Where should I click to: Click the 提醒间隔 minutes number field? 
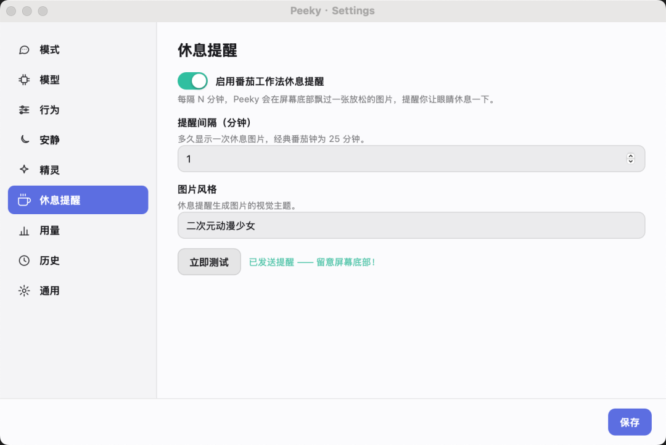pos(411,159)
